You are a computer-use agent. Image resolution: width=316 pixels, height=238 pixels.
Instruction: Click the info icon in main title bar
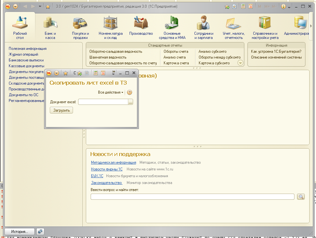click(283, 6)
